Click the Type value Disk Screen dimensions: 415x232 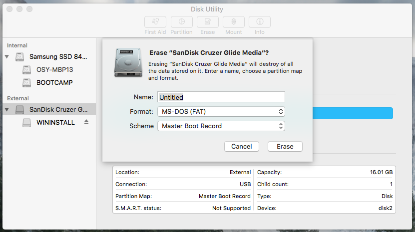[387, 196]
